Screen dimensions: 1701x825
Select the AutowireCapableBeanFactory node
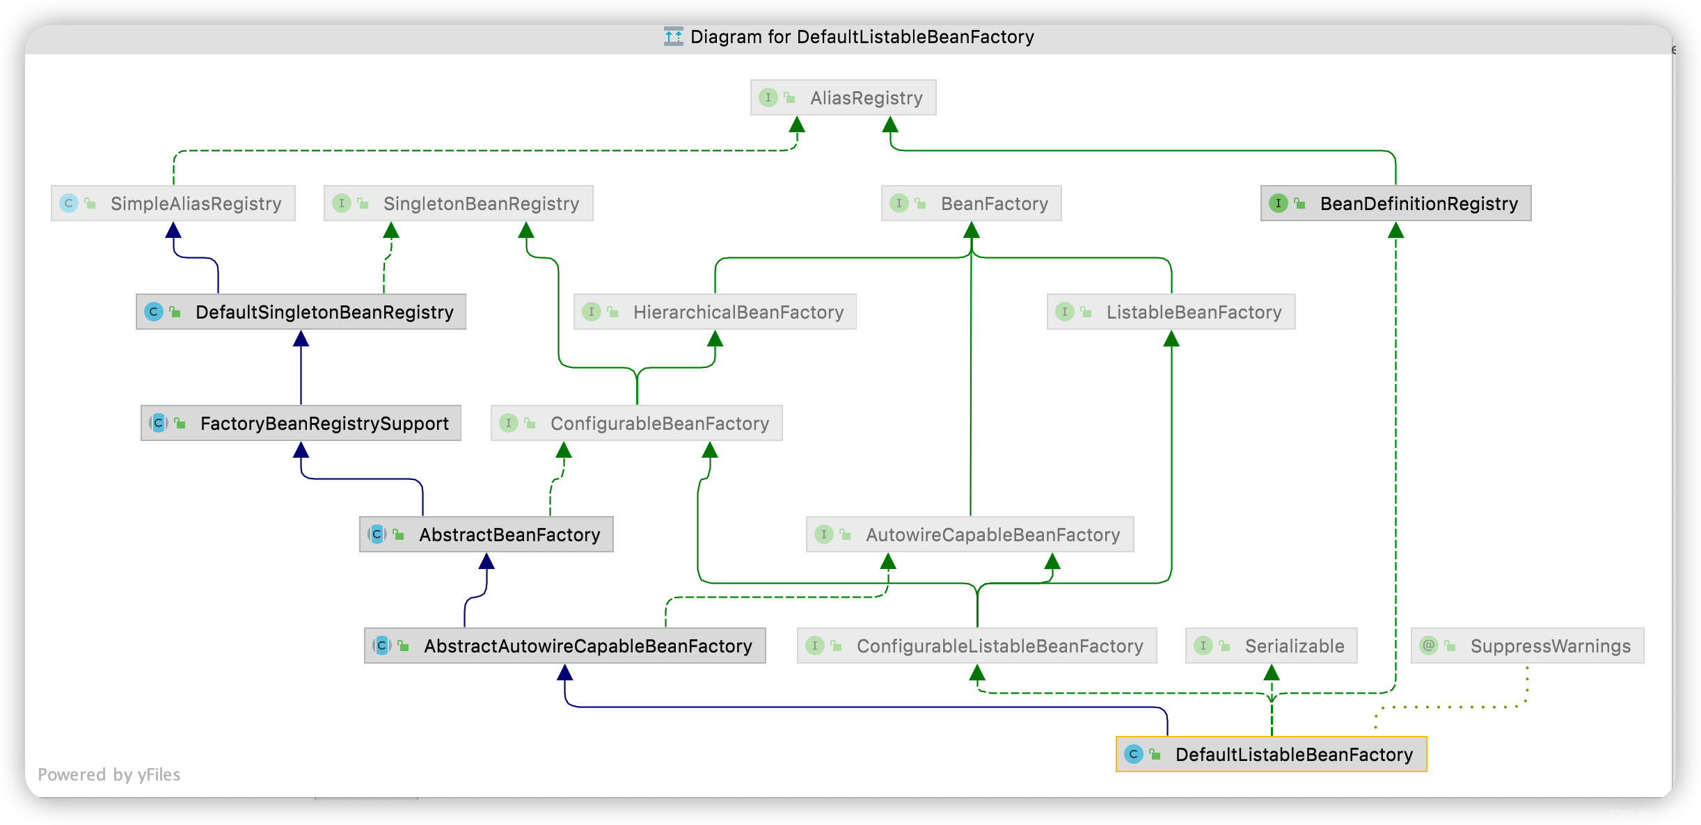click(x=992, y=535)
